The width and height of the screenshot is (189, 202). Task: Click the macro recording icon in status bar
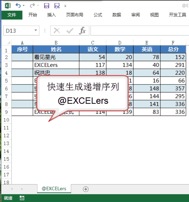click(x=22, y=198)
